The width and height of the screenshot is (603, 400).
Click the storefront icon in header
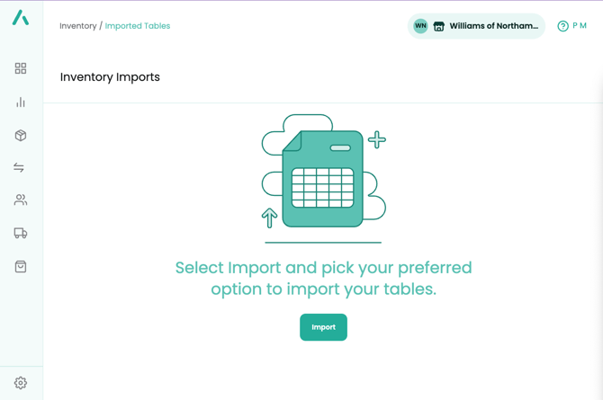[x=439, y=26]
